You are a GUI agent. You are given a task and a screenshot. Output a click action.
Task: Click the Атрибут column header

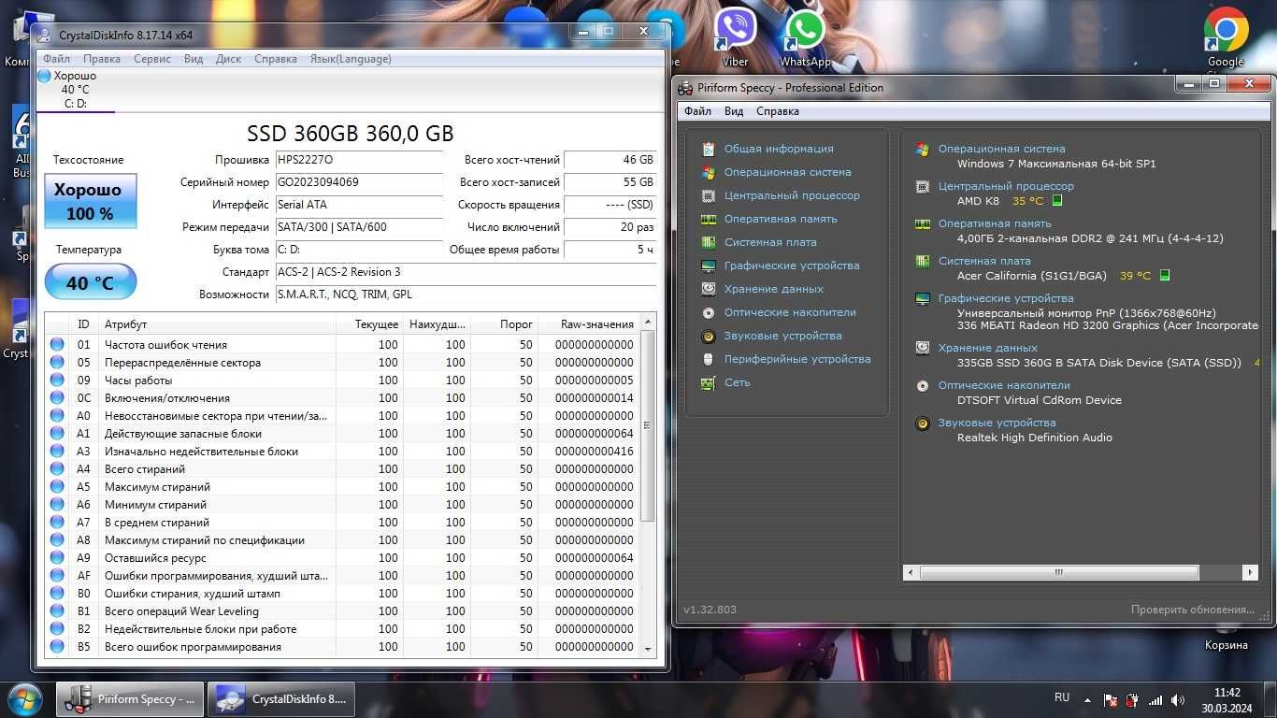[217, 324]
